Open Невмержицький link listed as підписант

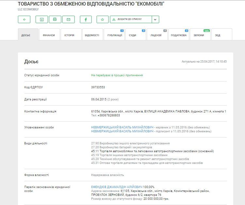(122, 131)
